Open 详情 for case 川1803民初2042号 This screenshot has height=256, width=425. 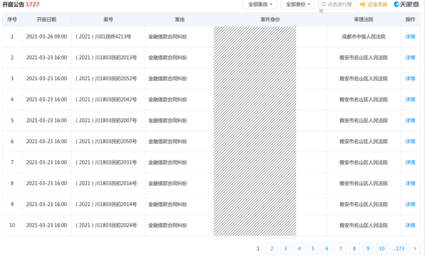coord(410,100)
